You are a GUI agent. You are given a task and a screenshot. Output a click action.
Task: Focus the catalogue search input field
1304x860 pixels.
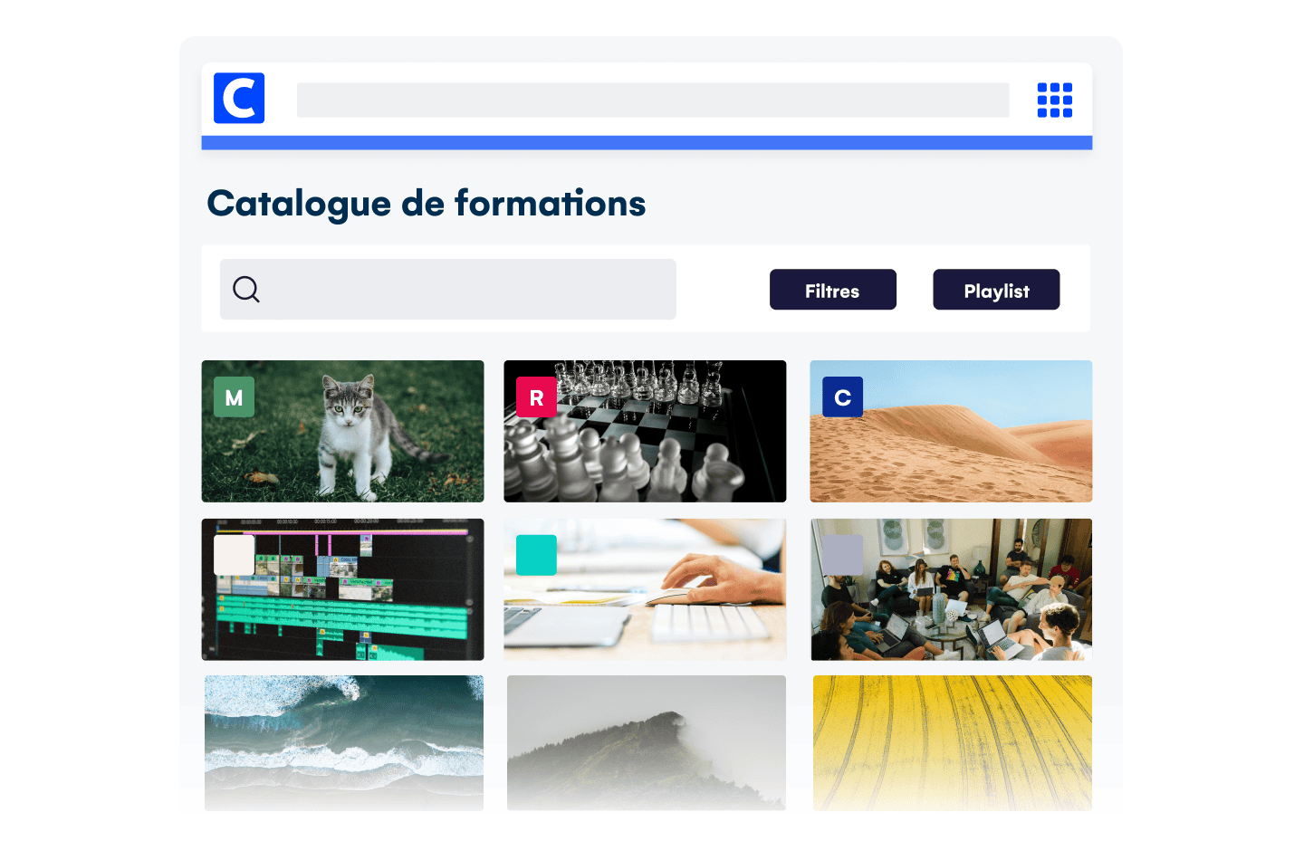click(448, 289)
